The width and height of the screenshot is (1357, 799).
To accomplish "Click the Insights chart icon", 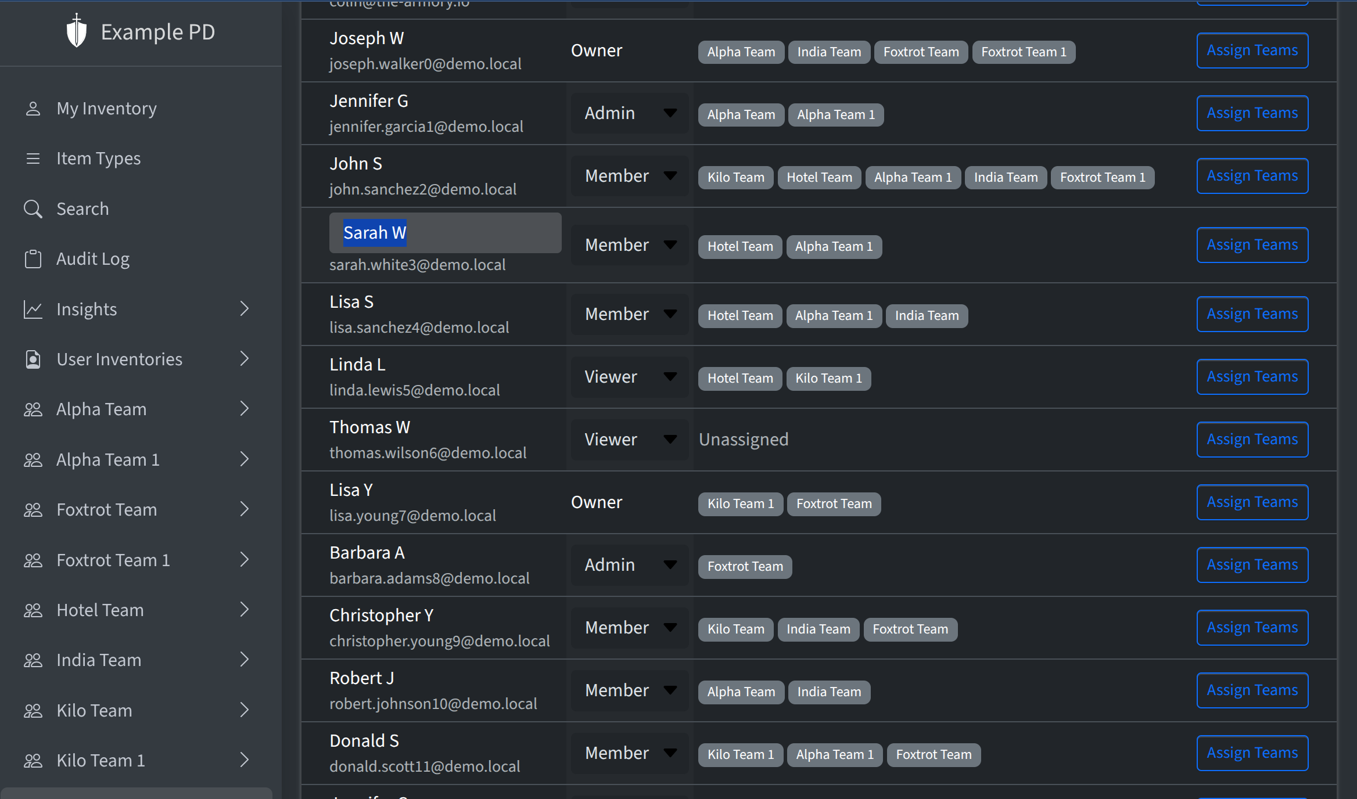I will coord(33,309).
